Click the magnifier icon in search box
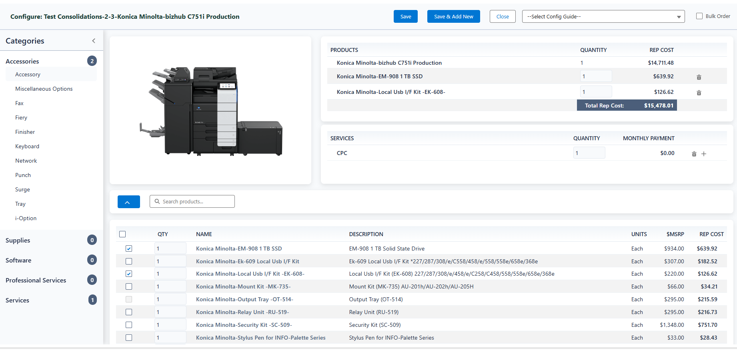This screenshot has width=737, height=350. pos(157,201)
